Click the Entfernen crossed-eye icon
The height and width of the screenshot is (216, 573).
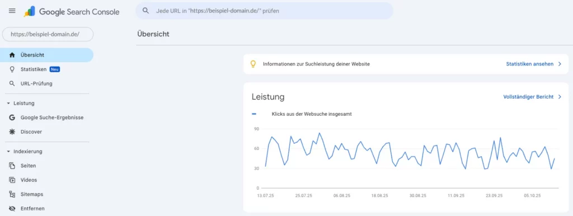(12, 209)
